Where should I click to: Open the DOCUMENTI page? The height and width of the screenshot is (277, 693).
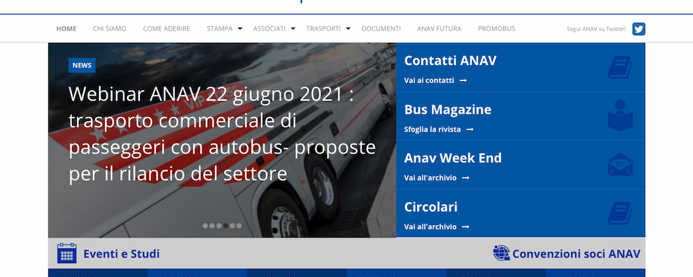click(x=381, y=28)
